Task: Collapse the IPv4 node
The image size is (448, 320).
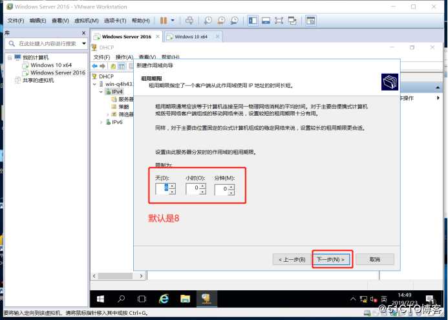Action: pos(101,92)
